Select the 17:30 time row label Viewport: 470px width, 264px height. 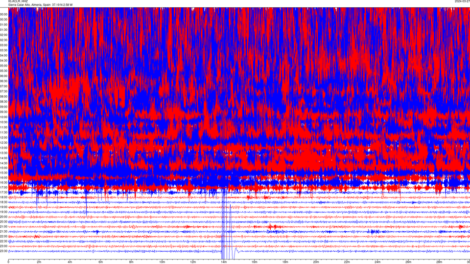point(3,192)
